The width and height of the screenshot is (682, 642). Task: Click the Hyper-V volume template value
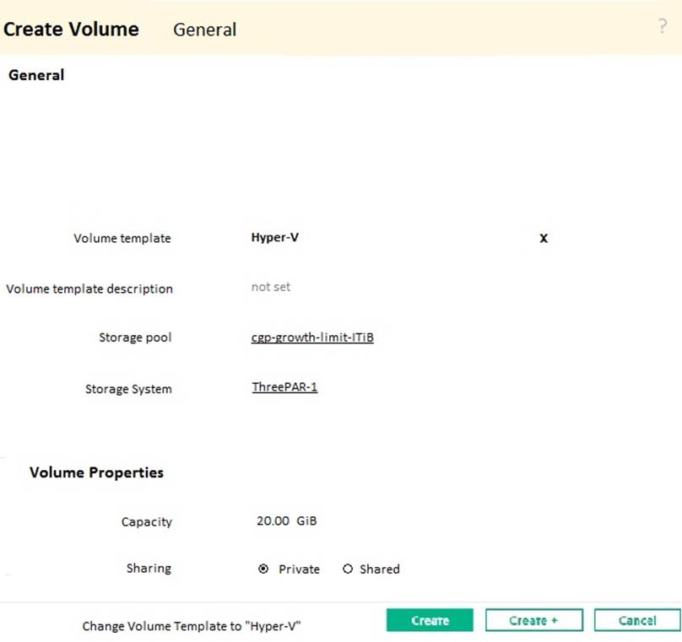pos(275,237)
